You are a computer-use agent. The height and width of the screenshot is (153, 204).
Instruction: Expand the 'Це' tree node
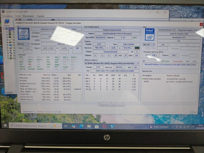(7, 32)
